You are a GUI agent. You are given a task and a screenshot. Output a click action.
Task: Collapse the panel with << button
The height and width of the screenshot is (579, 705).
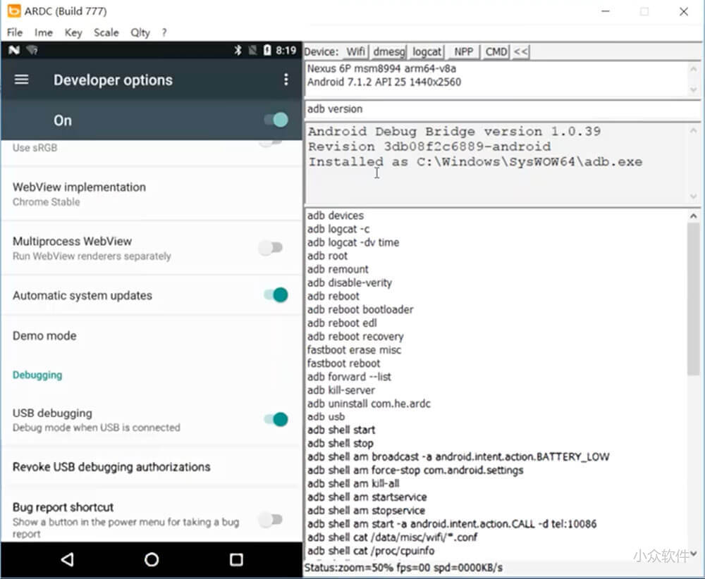(x=520, y=51)
